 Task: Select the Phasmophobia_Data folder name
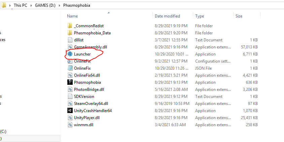(x=93, y=33)
